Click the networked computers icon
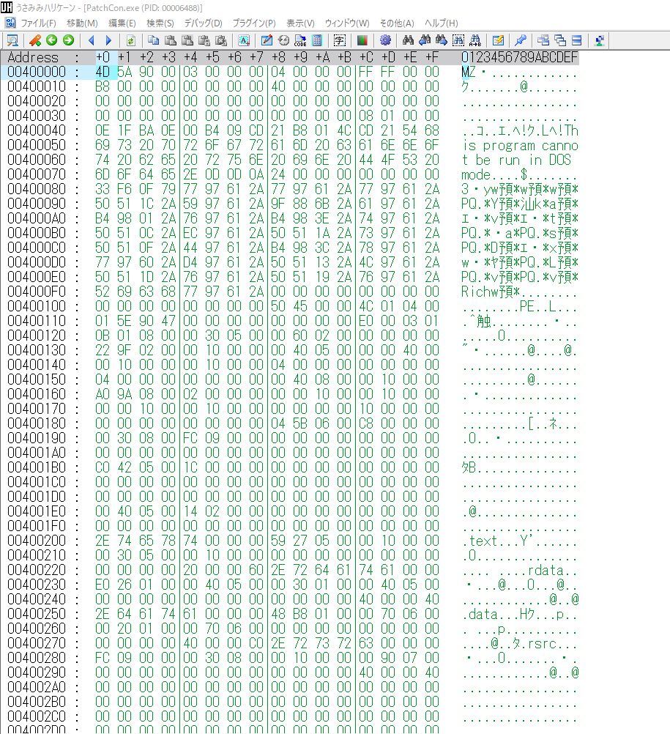Screen dimensions: 670x734 600,41
